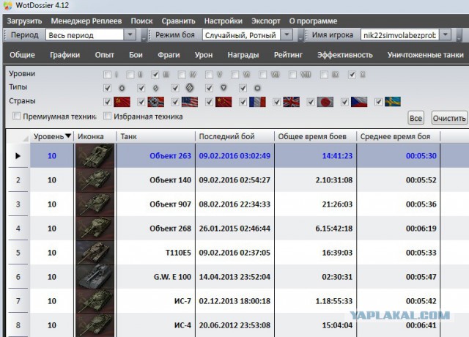This screenshot has width=469, height=337.
Task: Switch to the Фраги tab
Action: pos(169,55)
